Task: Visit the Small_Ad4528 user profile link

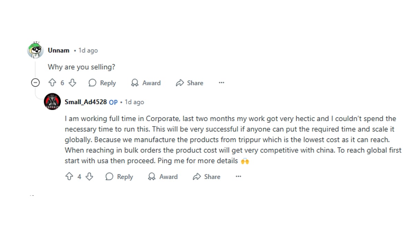Action: (x=86, y=102)
